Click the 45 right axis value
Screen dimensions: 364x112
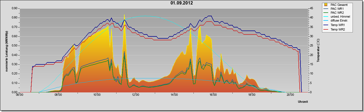(x=311, y=8)
